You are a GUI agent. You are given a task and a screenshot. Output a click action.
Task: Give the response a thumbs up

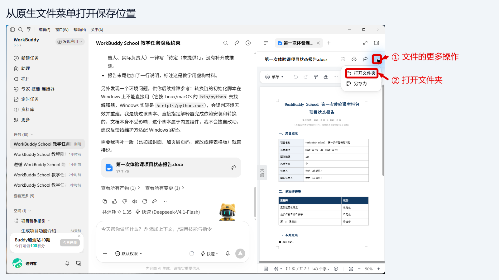[115, 201]
